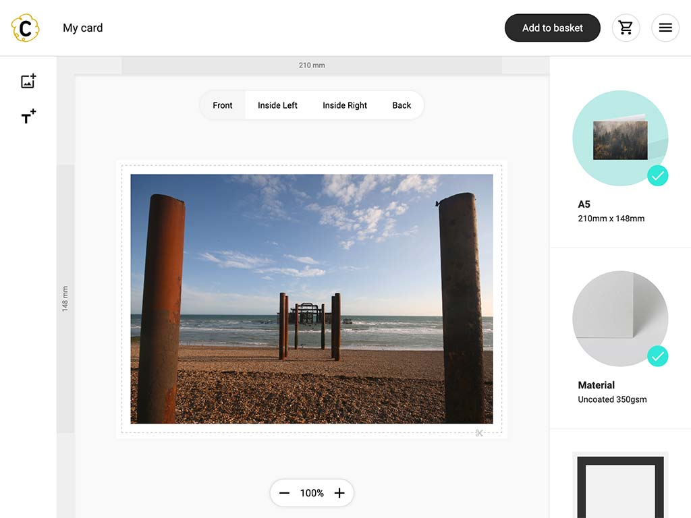Open the shopping cart
This screenshot has height=518, width=691.
[x=626, y=28]
